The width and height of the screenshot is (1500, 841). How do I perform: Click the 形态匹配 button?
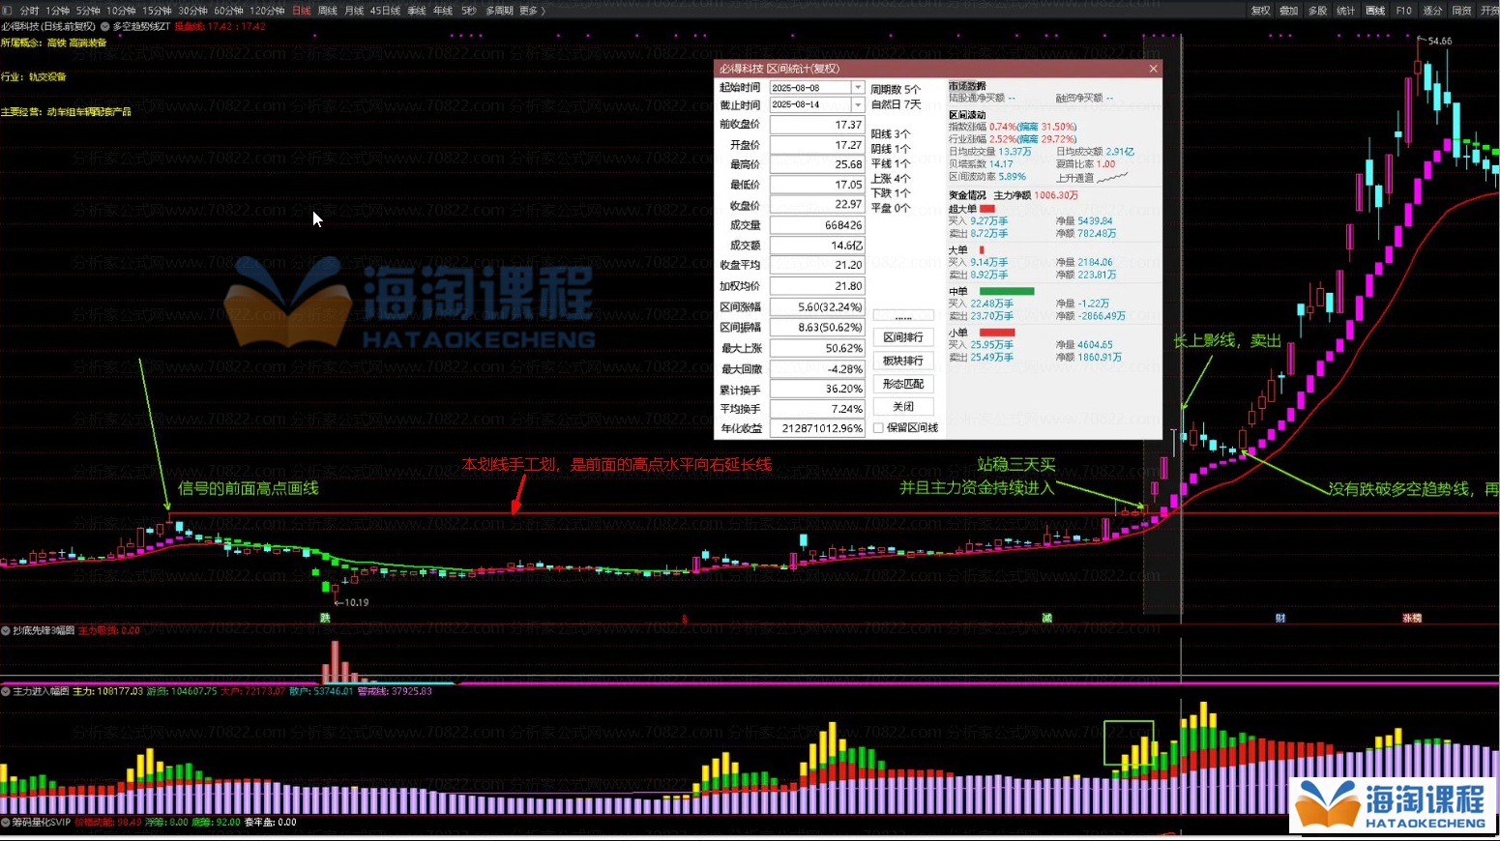(x=902, y=384)
